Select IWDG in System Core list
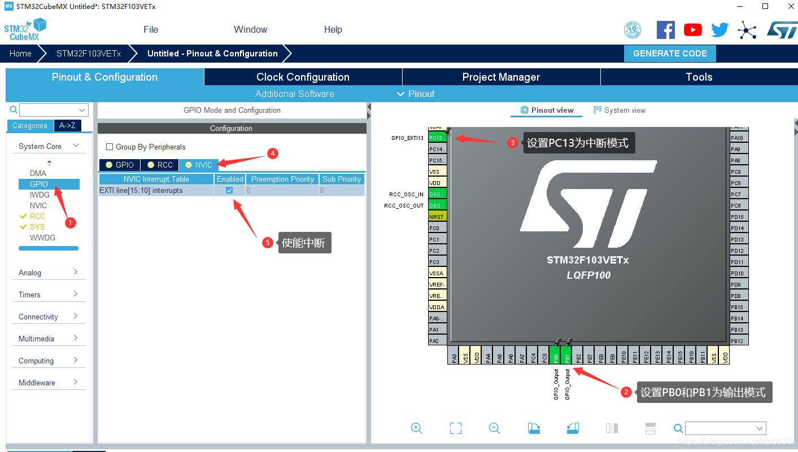 (x=40, y=195)
